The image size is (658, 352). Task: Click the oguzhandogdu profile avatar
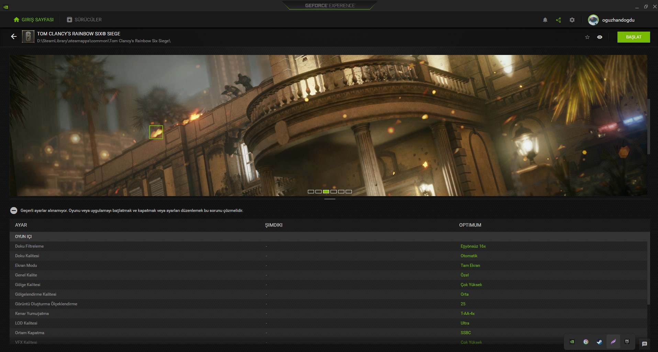coord(593,20)
